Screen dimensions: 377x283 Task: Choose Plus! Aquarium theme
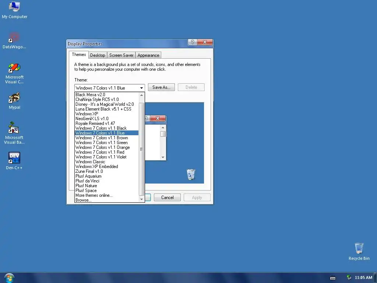pos(106,176)
